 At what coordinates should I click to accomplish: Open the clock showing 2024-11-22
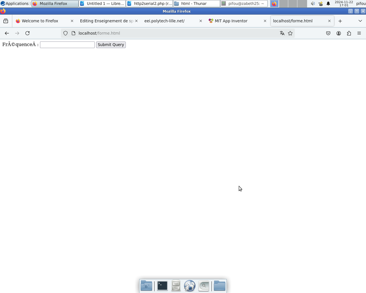pos(344,3)
